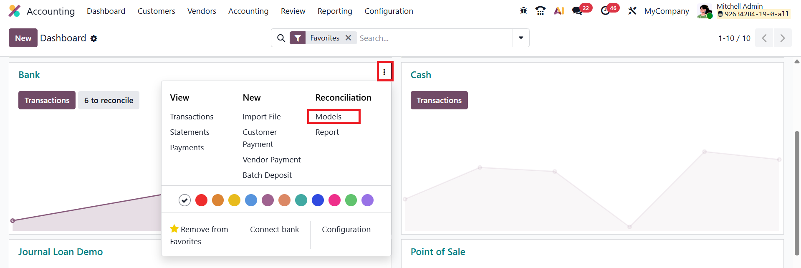The height and width of the screenshot is (268, 801).
Task: Click the Search input field
Action: (x=434, y=38)
